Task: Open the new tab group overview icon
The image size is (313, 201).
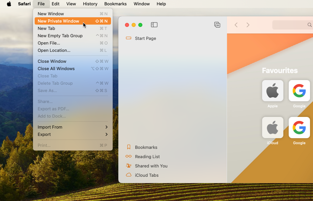Action: (217, 25)
